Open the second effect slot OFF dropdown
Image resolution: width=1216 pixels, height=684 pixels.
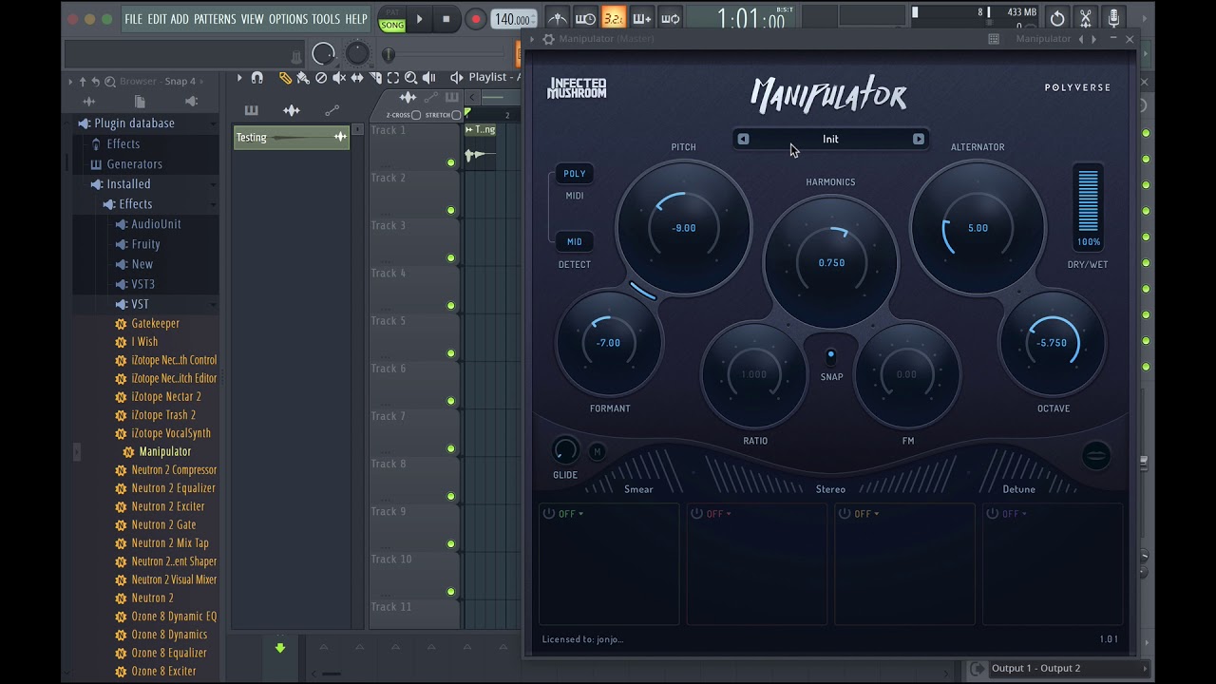(718, 514)
